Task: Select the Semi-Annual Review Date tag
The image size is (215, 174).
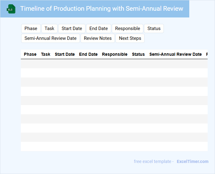Action: coord(51,38)
